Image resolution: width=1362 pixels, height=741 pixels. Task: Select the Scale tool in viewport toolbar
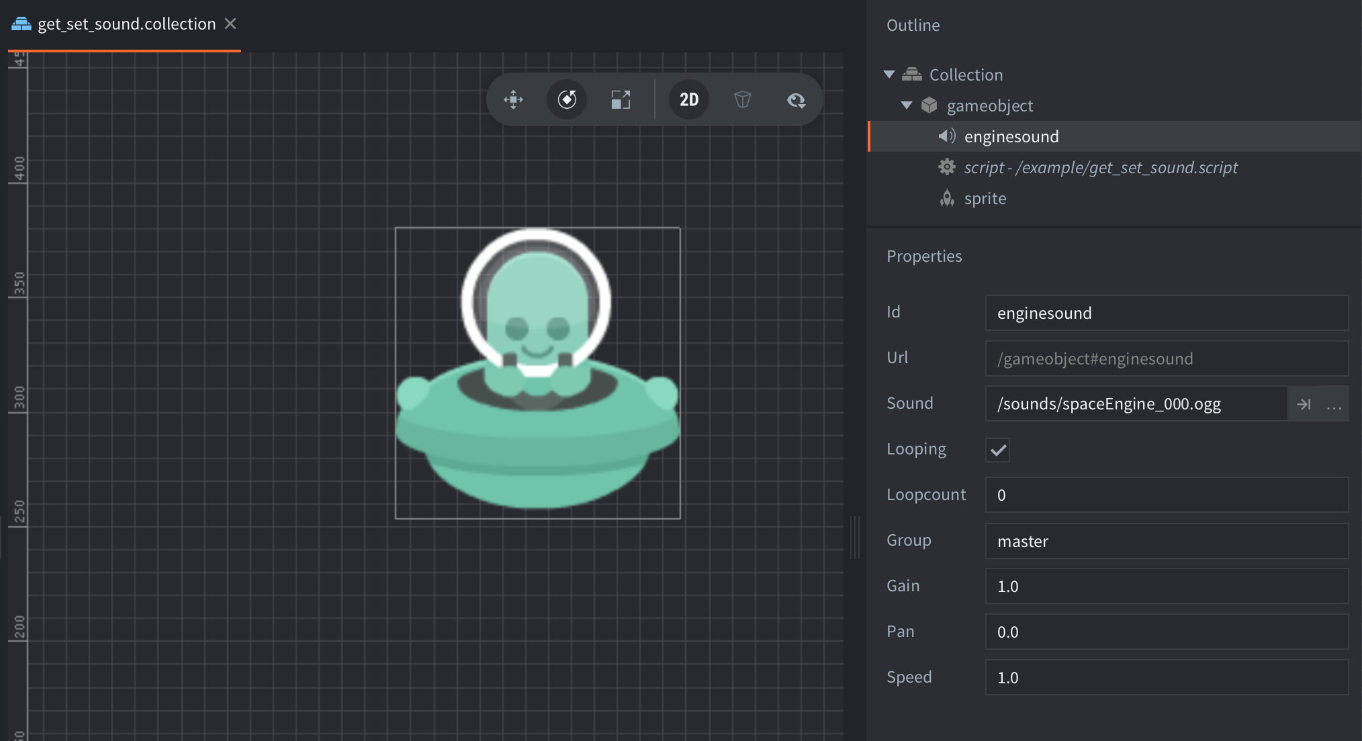(x=621, y=100)
